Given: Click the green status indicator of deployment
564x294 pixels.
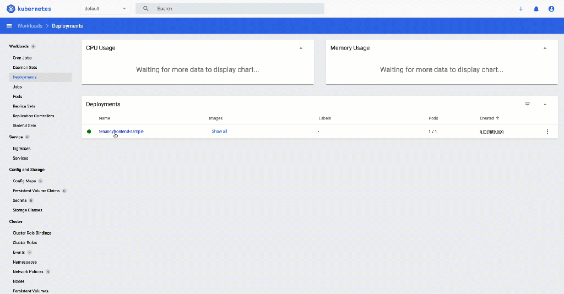Looking at the screenshot, I should [89, 132].
